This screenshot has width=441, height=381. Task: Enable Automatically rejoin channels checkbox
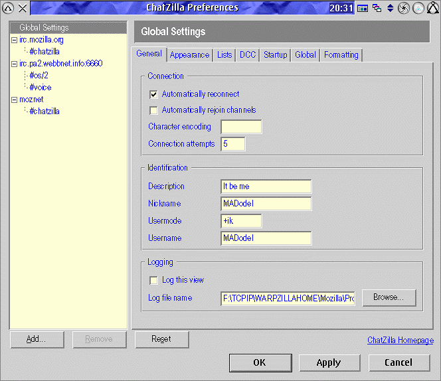[153, 110]
